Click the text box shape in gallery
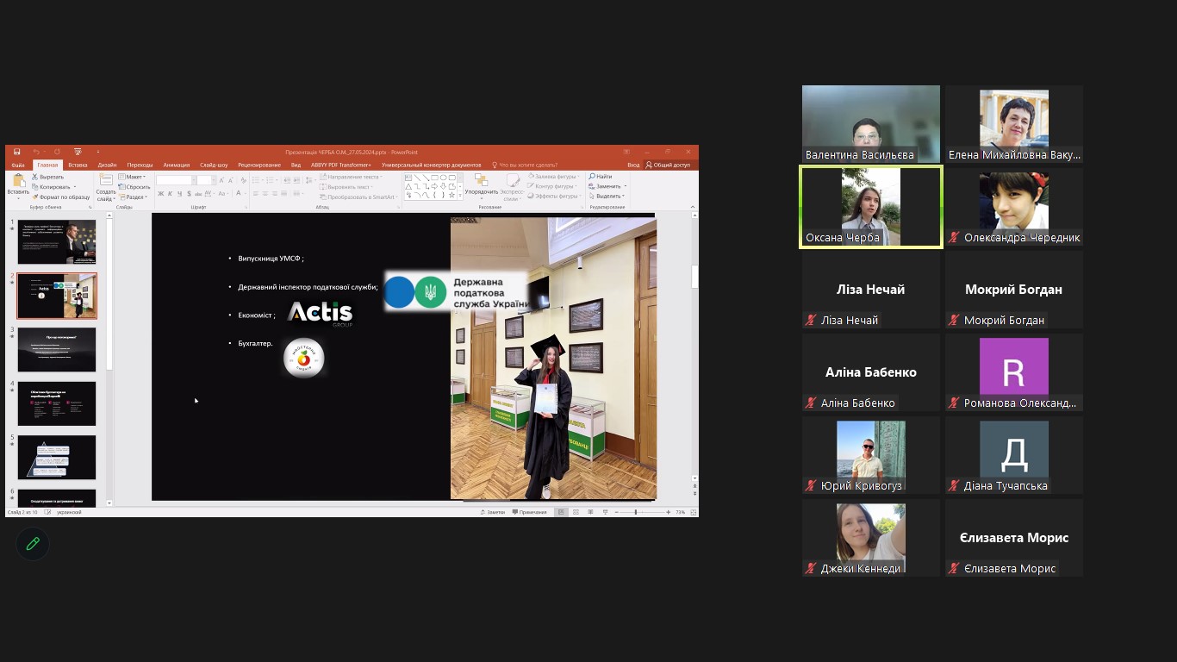This screenshot has width=1177, height=662. (x=408, y=178)
